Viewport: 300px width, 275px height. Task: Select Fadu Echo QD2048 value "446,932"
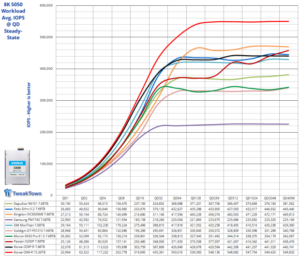pos(270,209)
